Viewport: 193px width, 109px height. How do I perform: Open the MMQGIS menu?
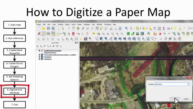click(x=99, y=25)
